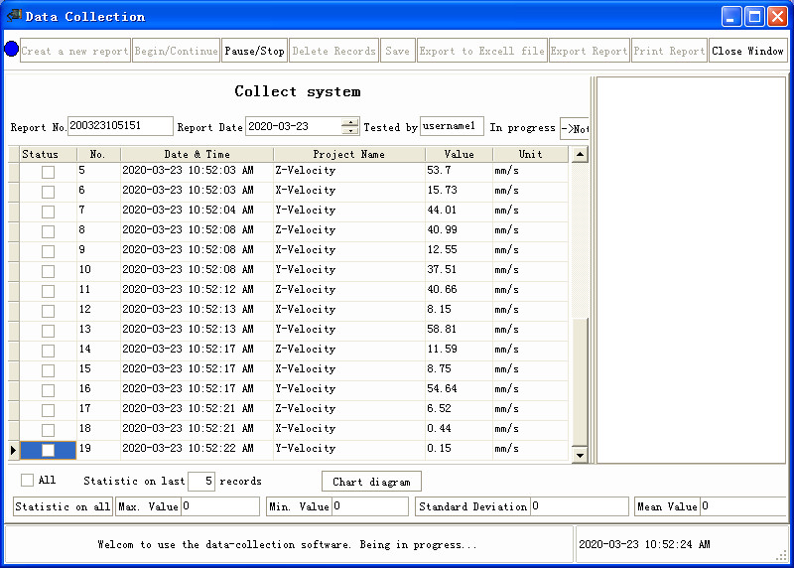Click the value 58.81 cell

pos(459,330)
